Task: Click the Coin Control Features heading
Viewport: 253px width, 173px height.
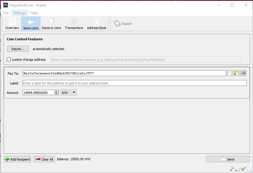Action: pos(25,39)
